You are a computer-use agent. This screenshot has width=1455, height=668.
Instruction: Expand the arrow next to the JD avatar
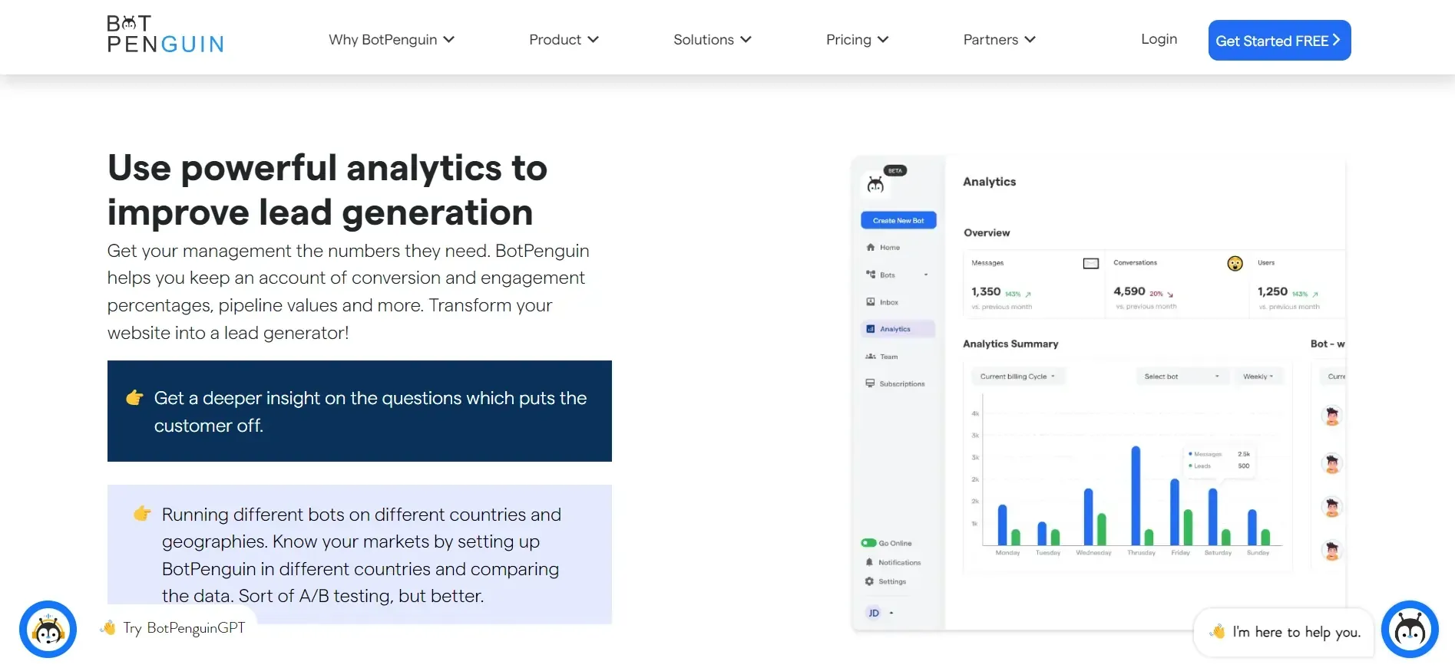click(891, 613)
